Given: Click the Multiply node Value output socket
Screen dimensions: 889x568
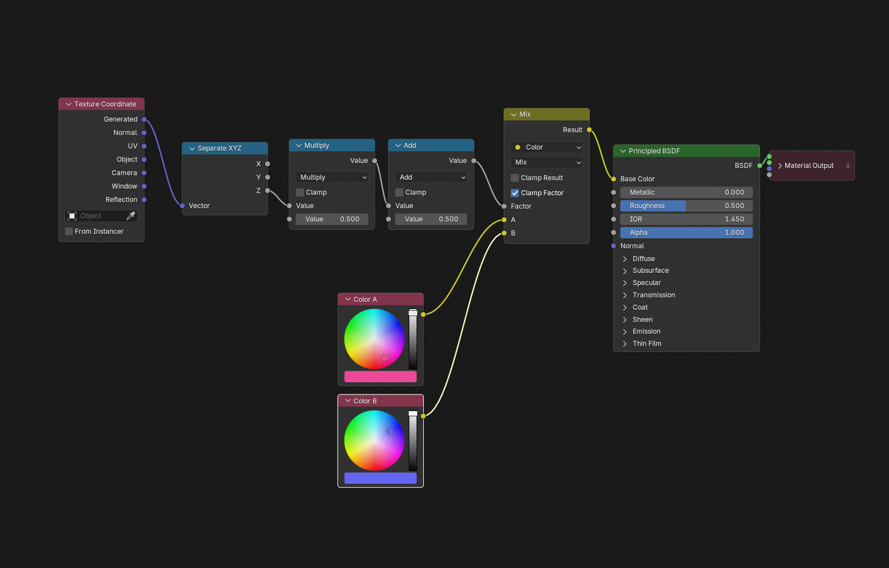Looking at the screenshot, I should point(375,161).
